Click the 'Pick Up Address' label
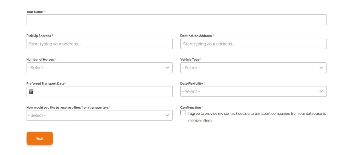350x155 pixels. [x=39, y=36]
